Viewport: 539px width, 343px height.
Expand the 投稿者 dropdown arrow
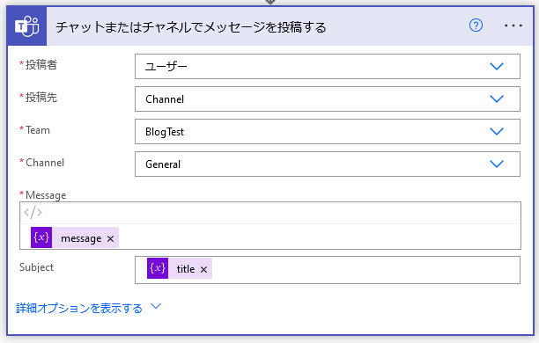(497, 66)
